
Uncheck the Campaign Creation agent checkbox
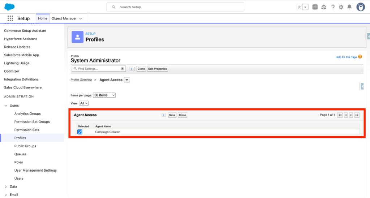click(80, 132)
